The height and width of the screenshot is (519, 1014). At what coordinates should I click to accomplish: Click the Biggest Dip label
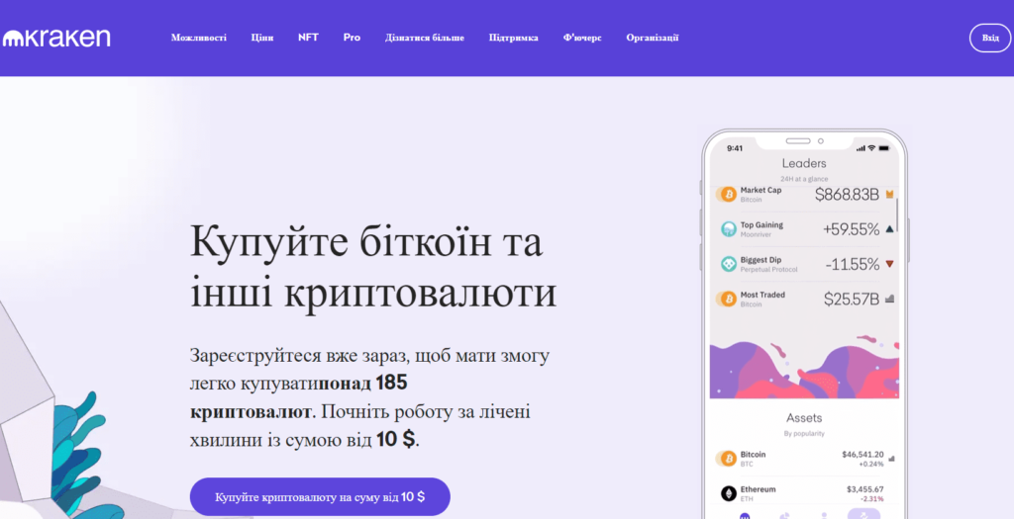(760, 259)
